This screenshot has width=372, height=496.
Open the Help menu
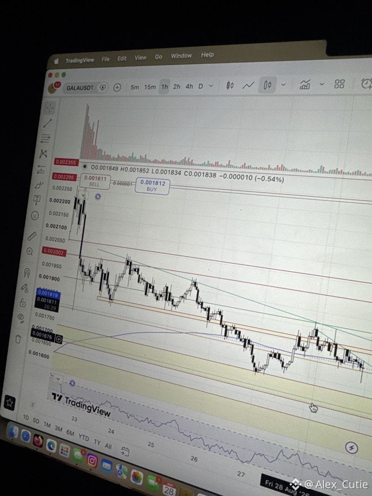pyautogui.click(x=208, y=55)
